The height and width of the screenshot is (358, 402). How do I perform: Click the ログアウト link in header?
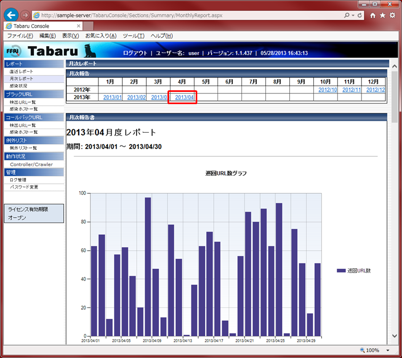pyautogui.click(x=135, y=53)
